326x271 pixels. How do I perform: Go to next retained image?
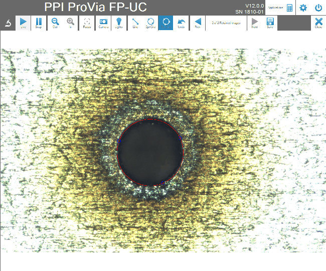pyautogui.click(x=255, y=23)
